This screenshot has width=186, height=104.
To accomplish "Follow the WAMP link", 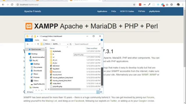I will (x=145, y=75).
